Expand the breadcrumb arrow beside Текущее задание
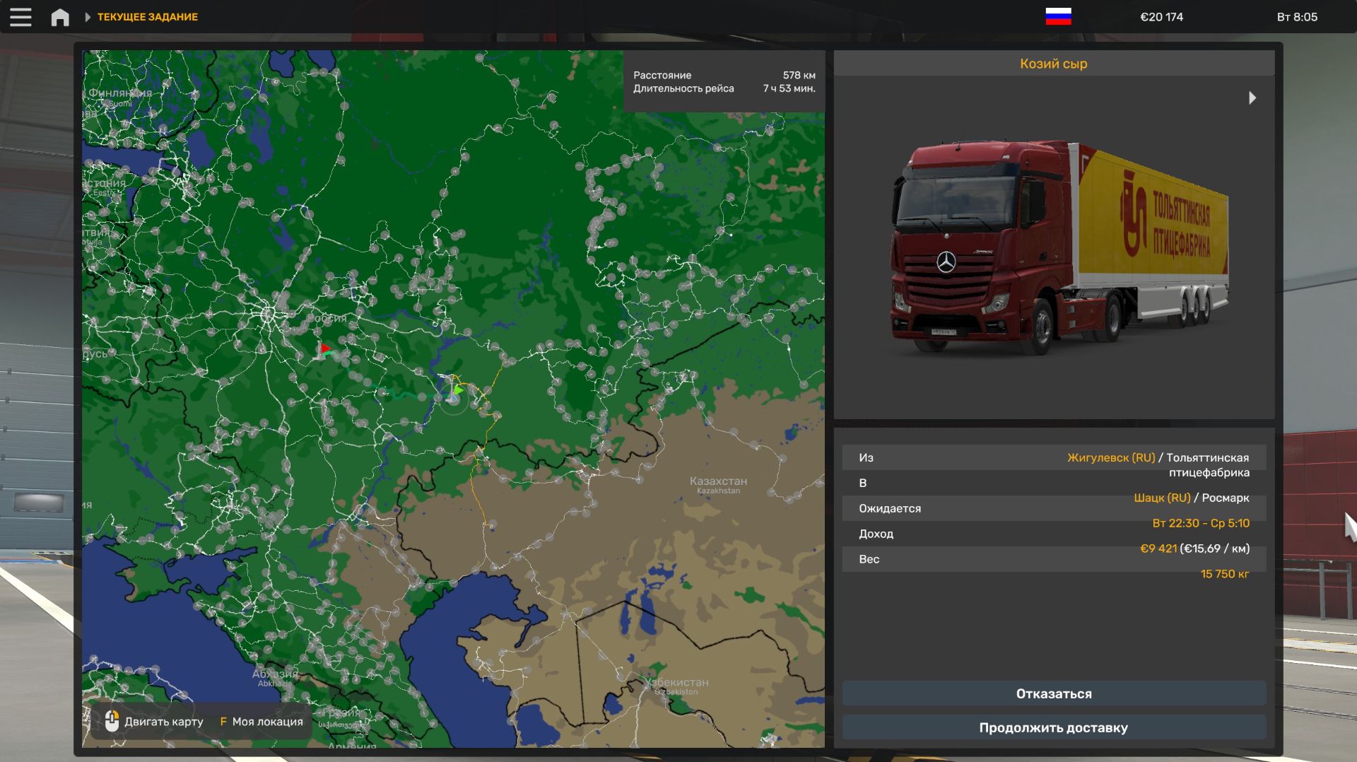This screenshot has width=1357, height=762. coord(88,17)
